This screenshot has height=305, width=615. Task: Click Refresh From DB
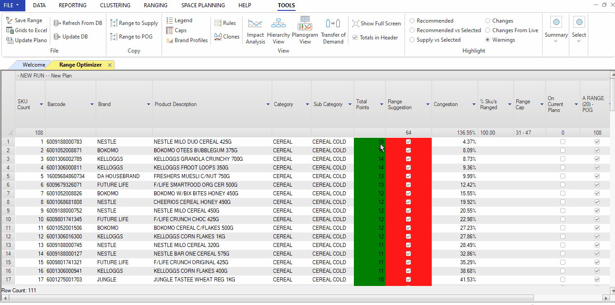pos(78,23)
